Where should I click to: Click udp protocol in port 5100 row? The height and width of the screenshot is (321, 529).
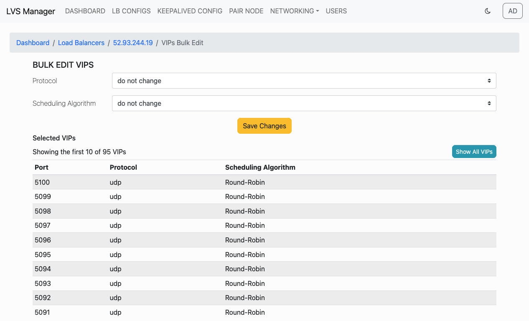[x=115, y=182]
